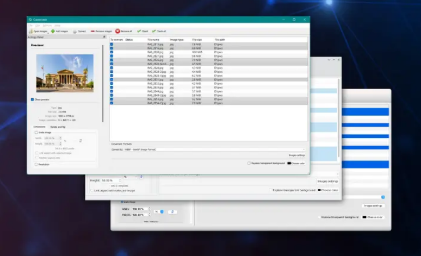
Task: Click the Height spinner arrows in the front window
Action: (60, 144)
